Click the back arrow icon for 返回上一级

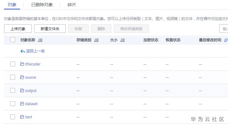coord(23,51)
